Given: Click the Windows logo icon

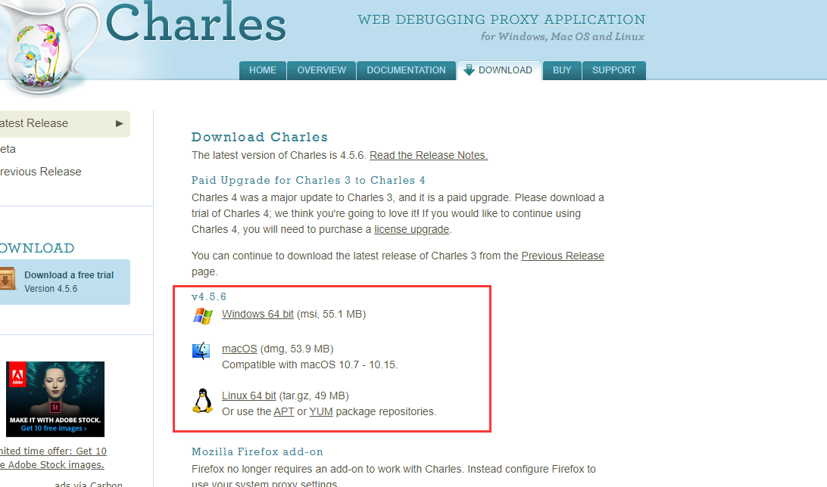Looking at the screenshot, I should tap(202, 316).
